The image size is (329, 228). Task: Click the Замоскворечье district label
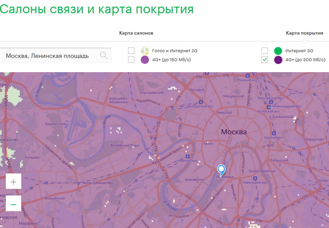(262, 171)
